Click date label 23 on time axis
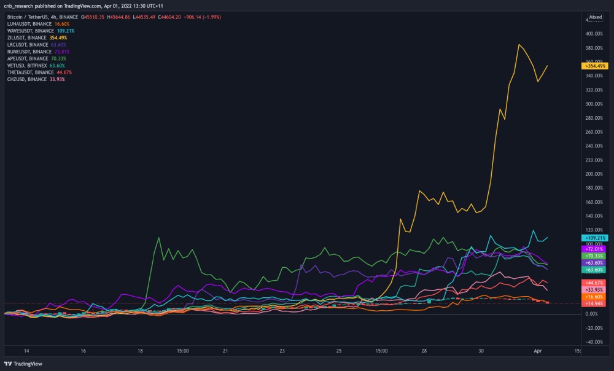This screenshot has width=614, height=371. [x=282, y=351]
